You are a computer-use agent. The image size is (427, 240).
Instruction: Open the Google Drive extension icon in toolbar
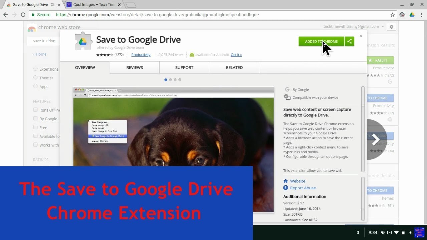(x=412, y=15)
